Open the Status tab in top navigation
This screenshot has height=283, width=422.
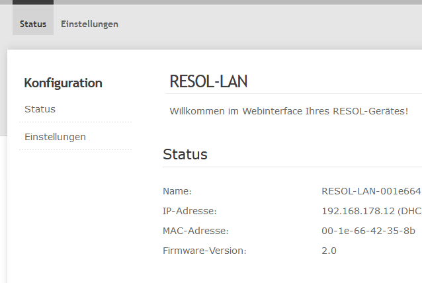coord(33,24)
